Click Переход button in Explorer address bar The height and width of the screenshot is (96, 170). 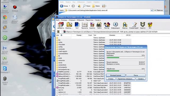point(158,10)
